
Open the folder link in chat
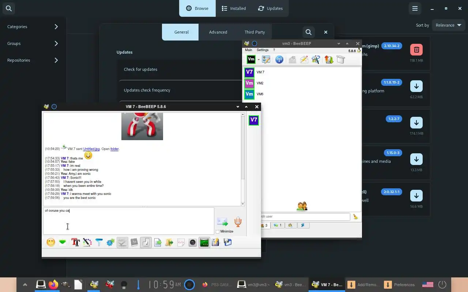click(x=114, y=149)
